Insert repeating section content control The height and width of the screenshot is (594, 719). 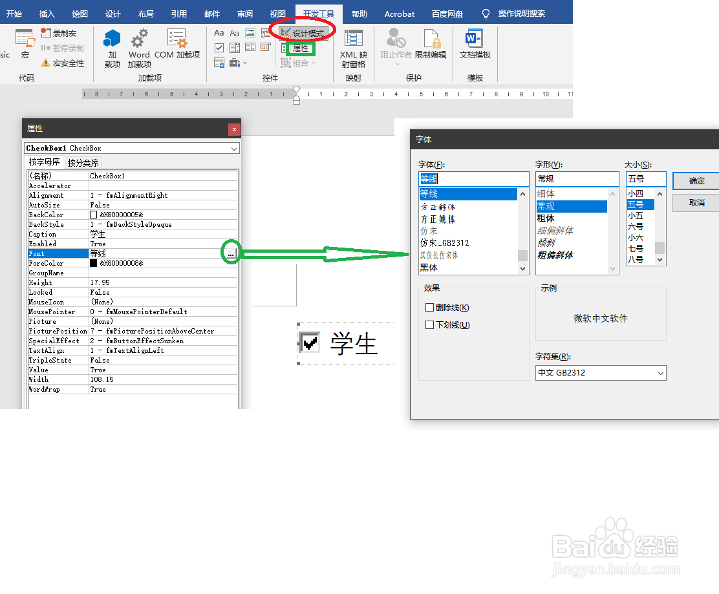(219, 63)
